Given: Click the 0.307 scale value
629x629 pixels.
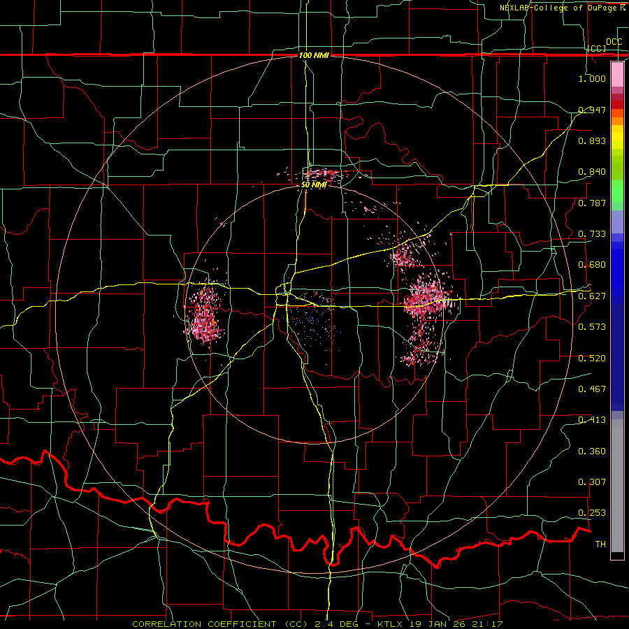Looking at the screenshot, I should pyautogui.click(x=592, y=482).
